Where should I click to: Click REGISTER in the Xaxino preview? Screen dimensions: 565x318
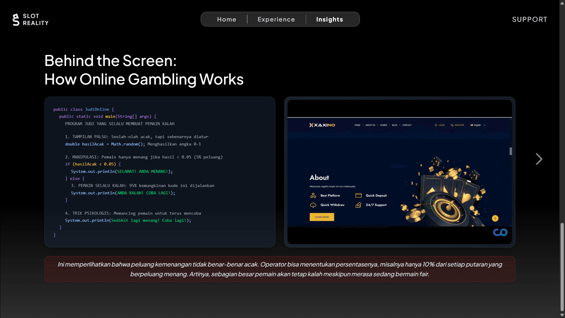(457, 125)
